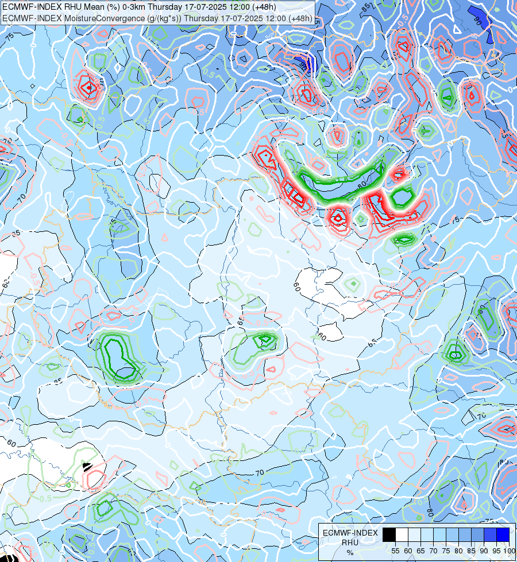This screenshot has height=562, width=517.
Task: Click the "RHU Mean (%) 0-3km" title line
Action: pyautogui.click(x=139, y=7)
